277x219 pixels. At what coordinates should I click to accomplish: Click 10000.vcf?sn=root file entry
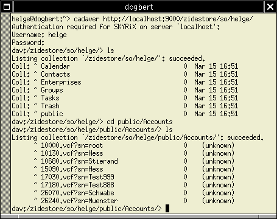(x=72, y=145)
